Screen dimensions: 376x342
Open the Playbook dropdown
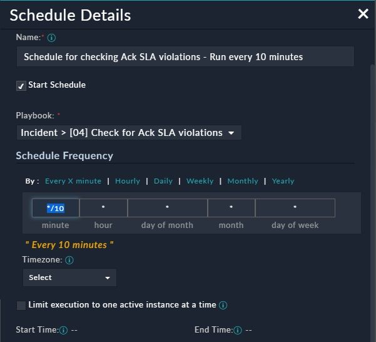click(x=128, y=133)
